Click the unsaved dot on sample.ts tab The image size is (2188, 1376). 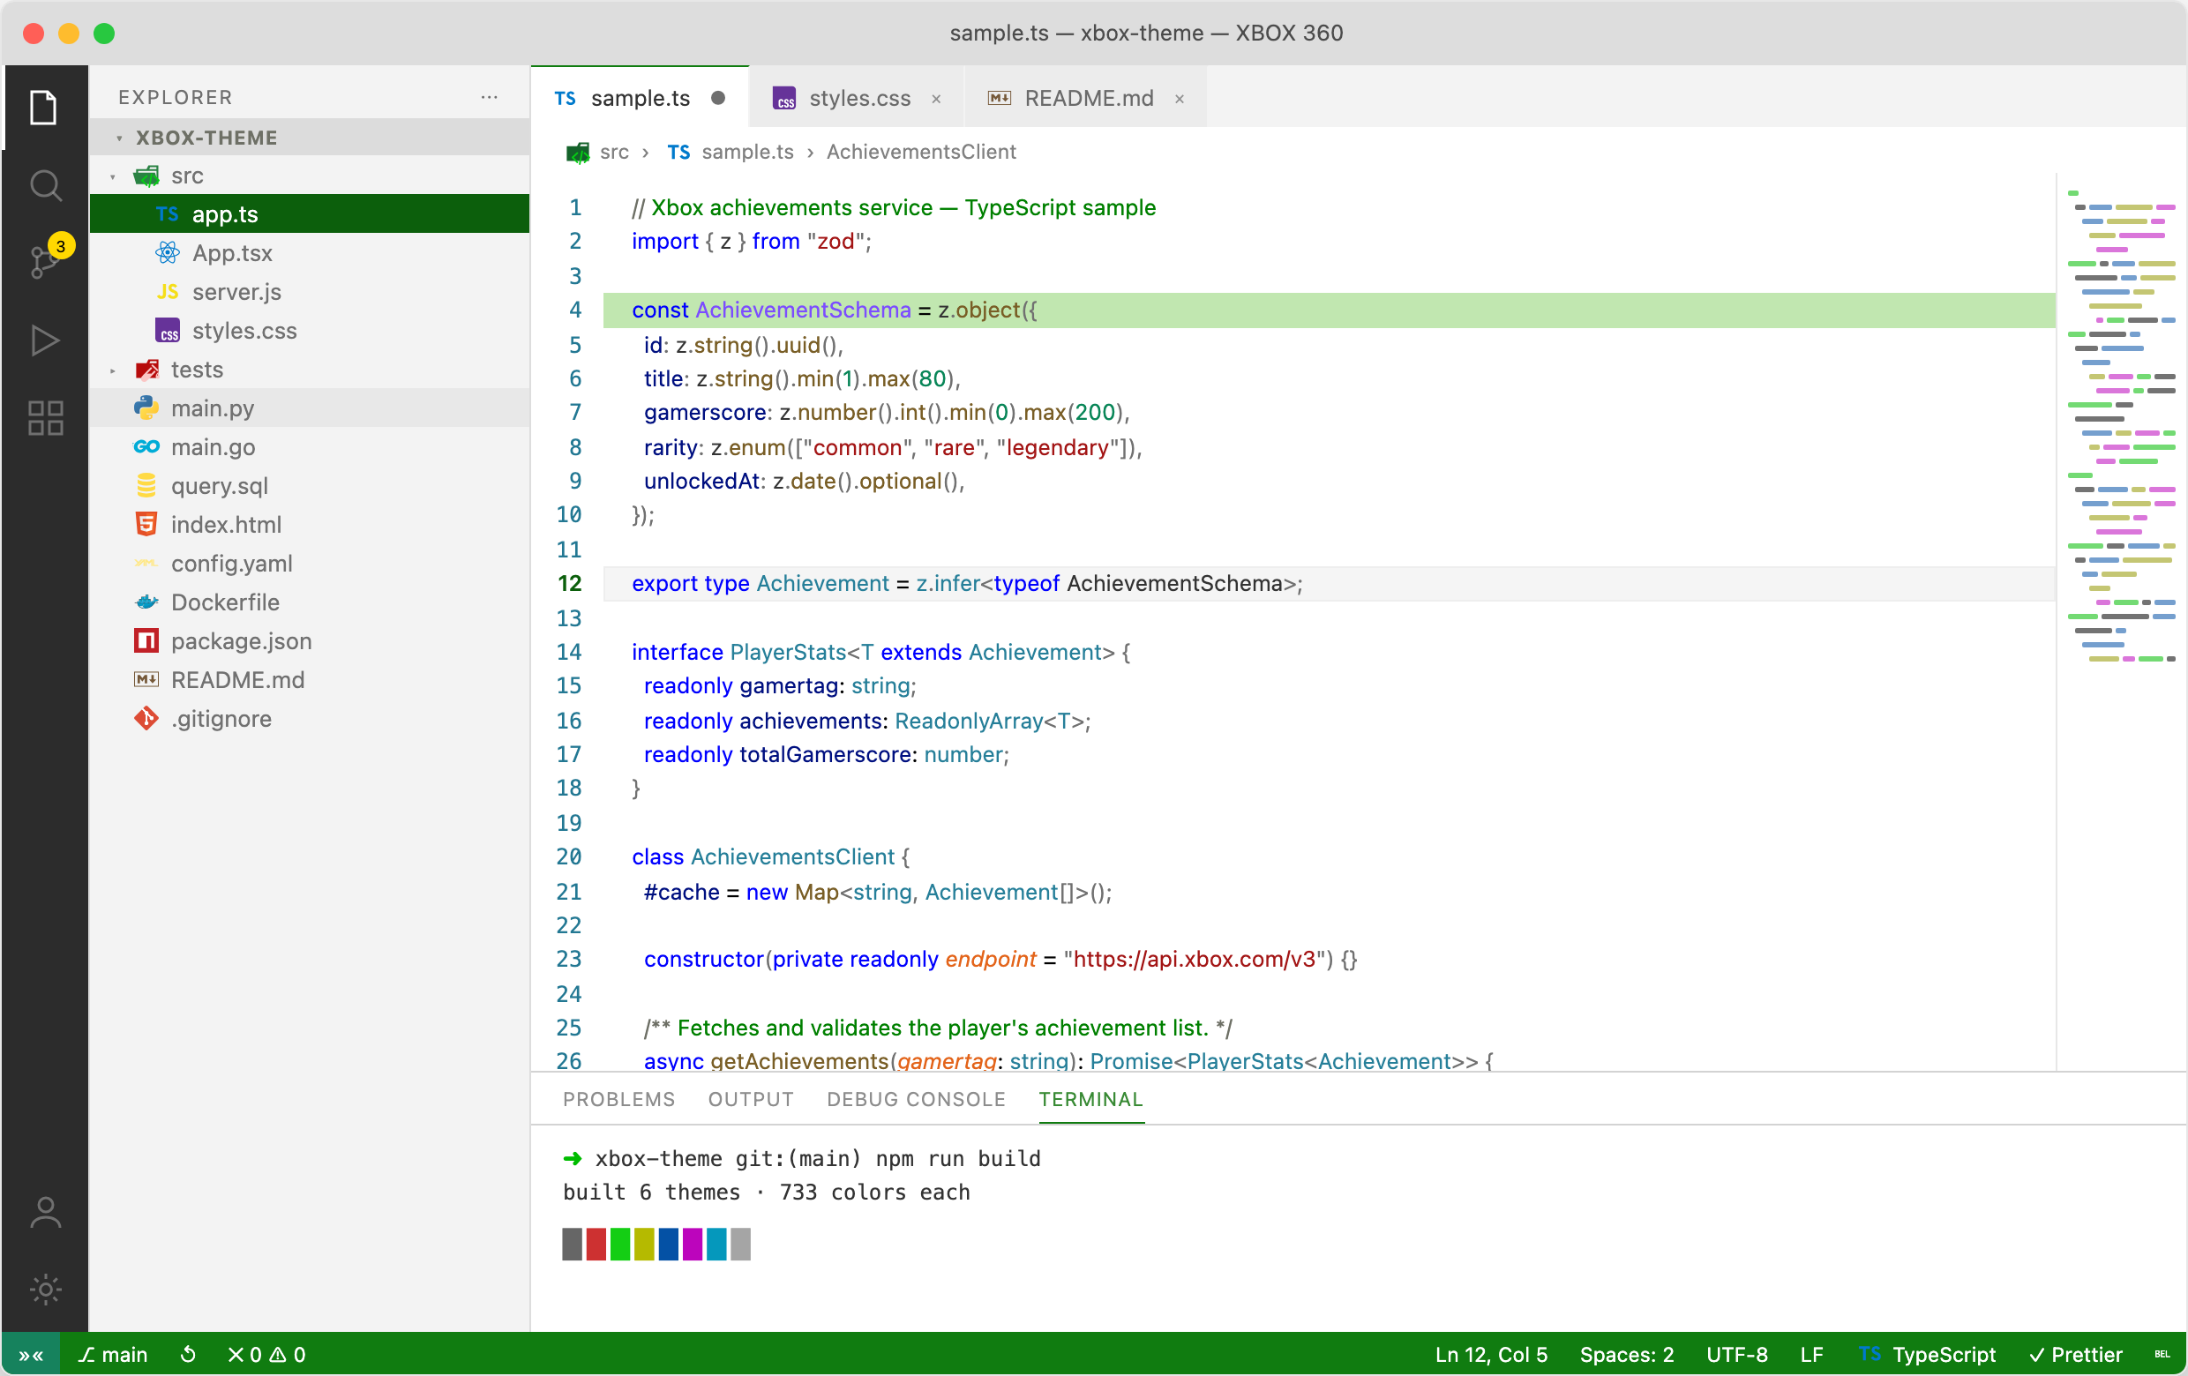tap(718, 97)
